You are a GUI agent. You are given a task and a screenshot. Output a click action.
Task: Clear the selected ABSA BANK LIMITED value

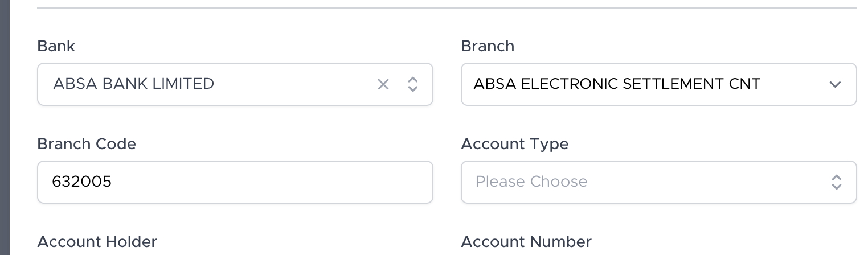[383, 84]
